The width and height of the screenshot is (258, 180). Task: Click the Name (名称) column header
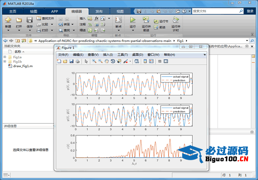pyautogui.click(x=18, y=52)
